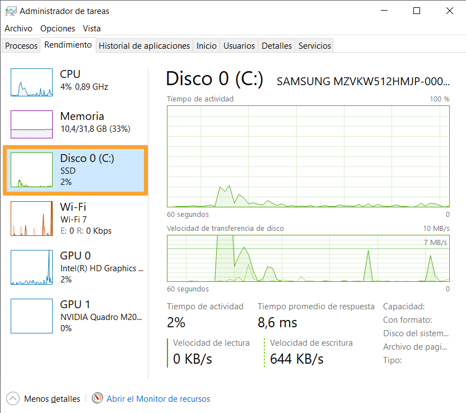466x413 pixels.
Task: Click the 8,6 ms response time value
Action: (277, 323)
